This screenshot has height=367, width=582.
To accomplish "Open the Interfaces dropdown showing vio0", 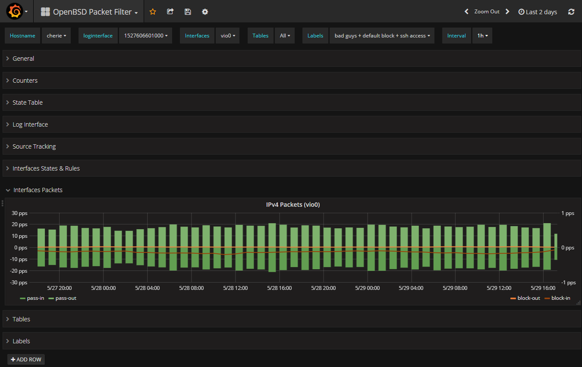I will [x=227, y=36].
